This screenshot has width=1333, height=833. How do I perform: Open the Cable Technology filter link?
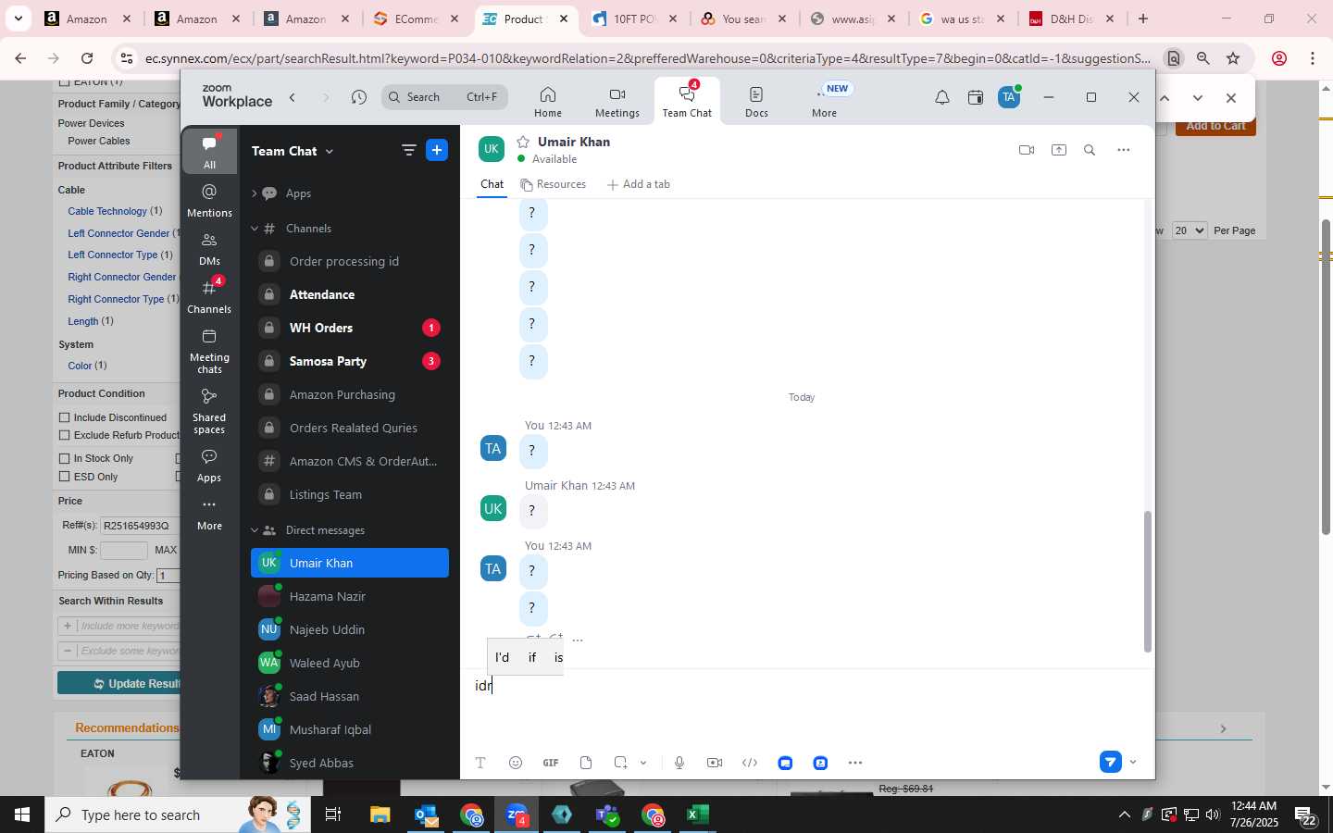pos(107,211)
